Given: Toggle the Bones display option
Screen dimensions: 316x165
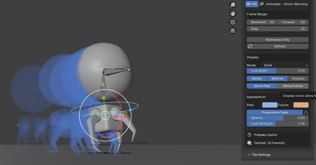Looking at the screenshot, I should (x=257, y=78).
